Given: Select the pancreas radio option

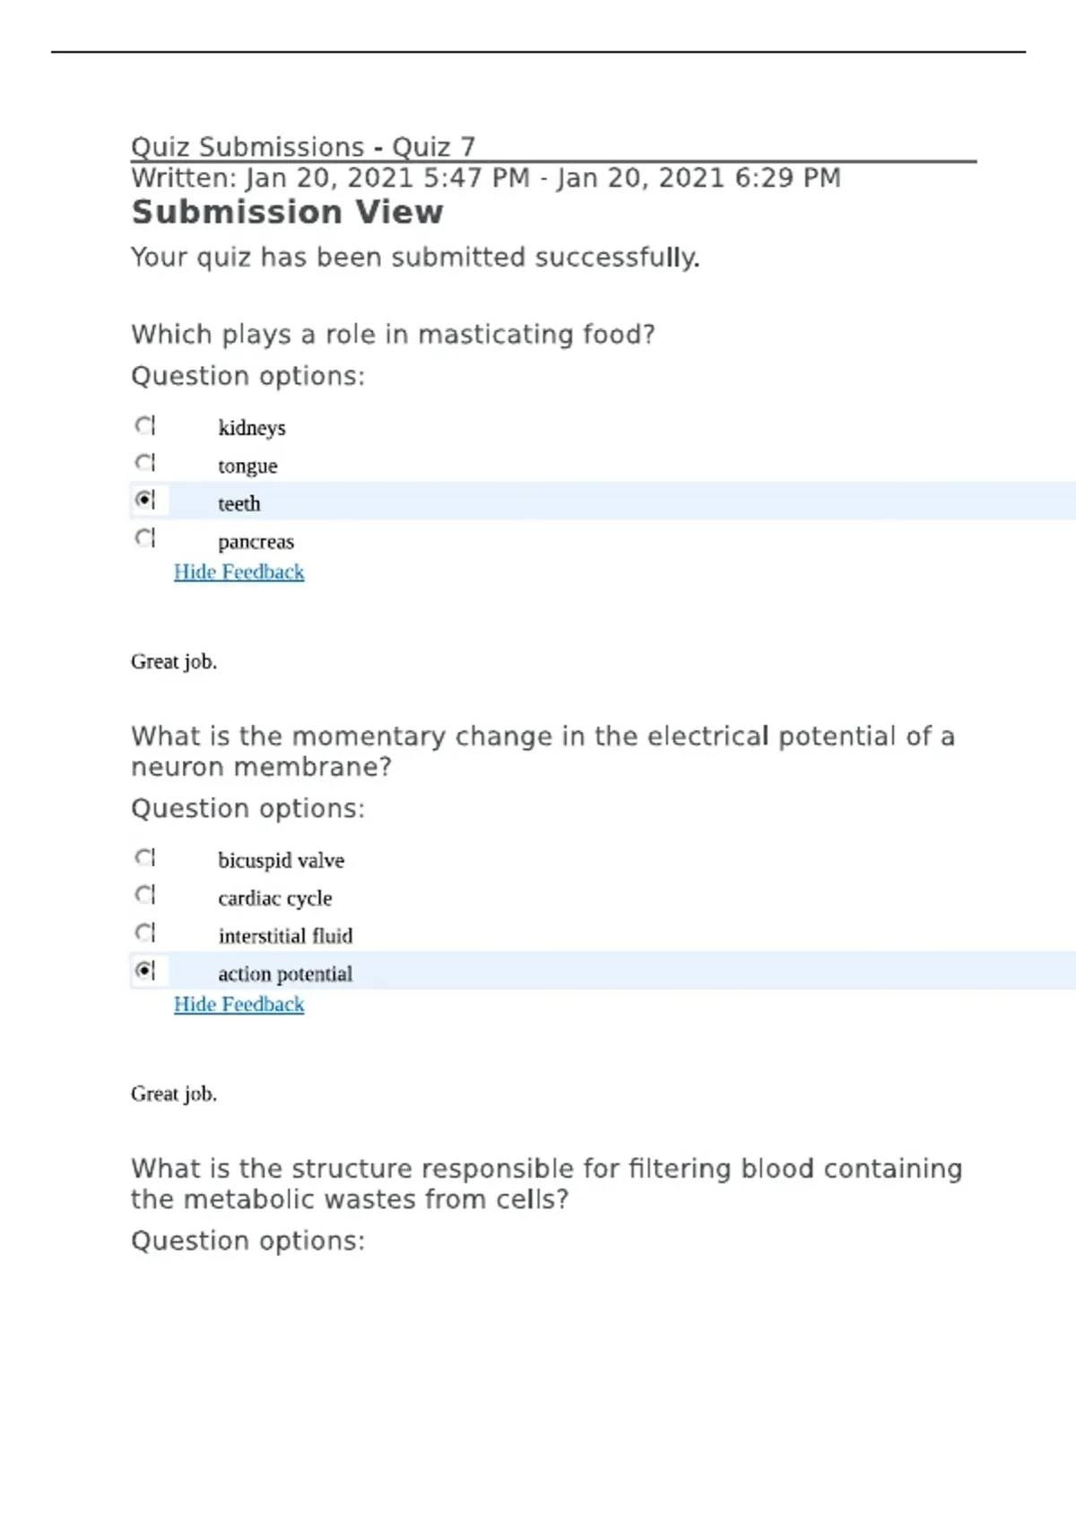Looking at the screenshot, I should click(144, 538).
